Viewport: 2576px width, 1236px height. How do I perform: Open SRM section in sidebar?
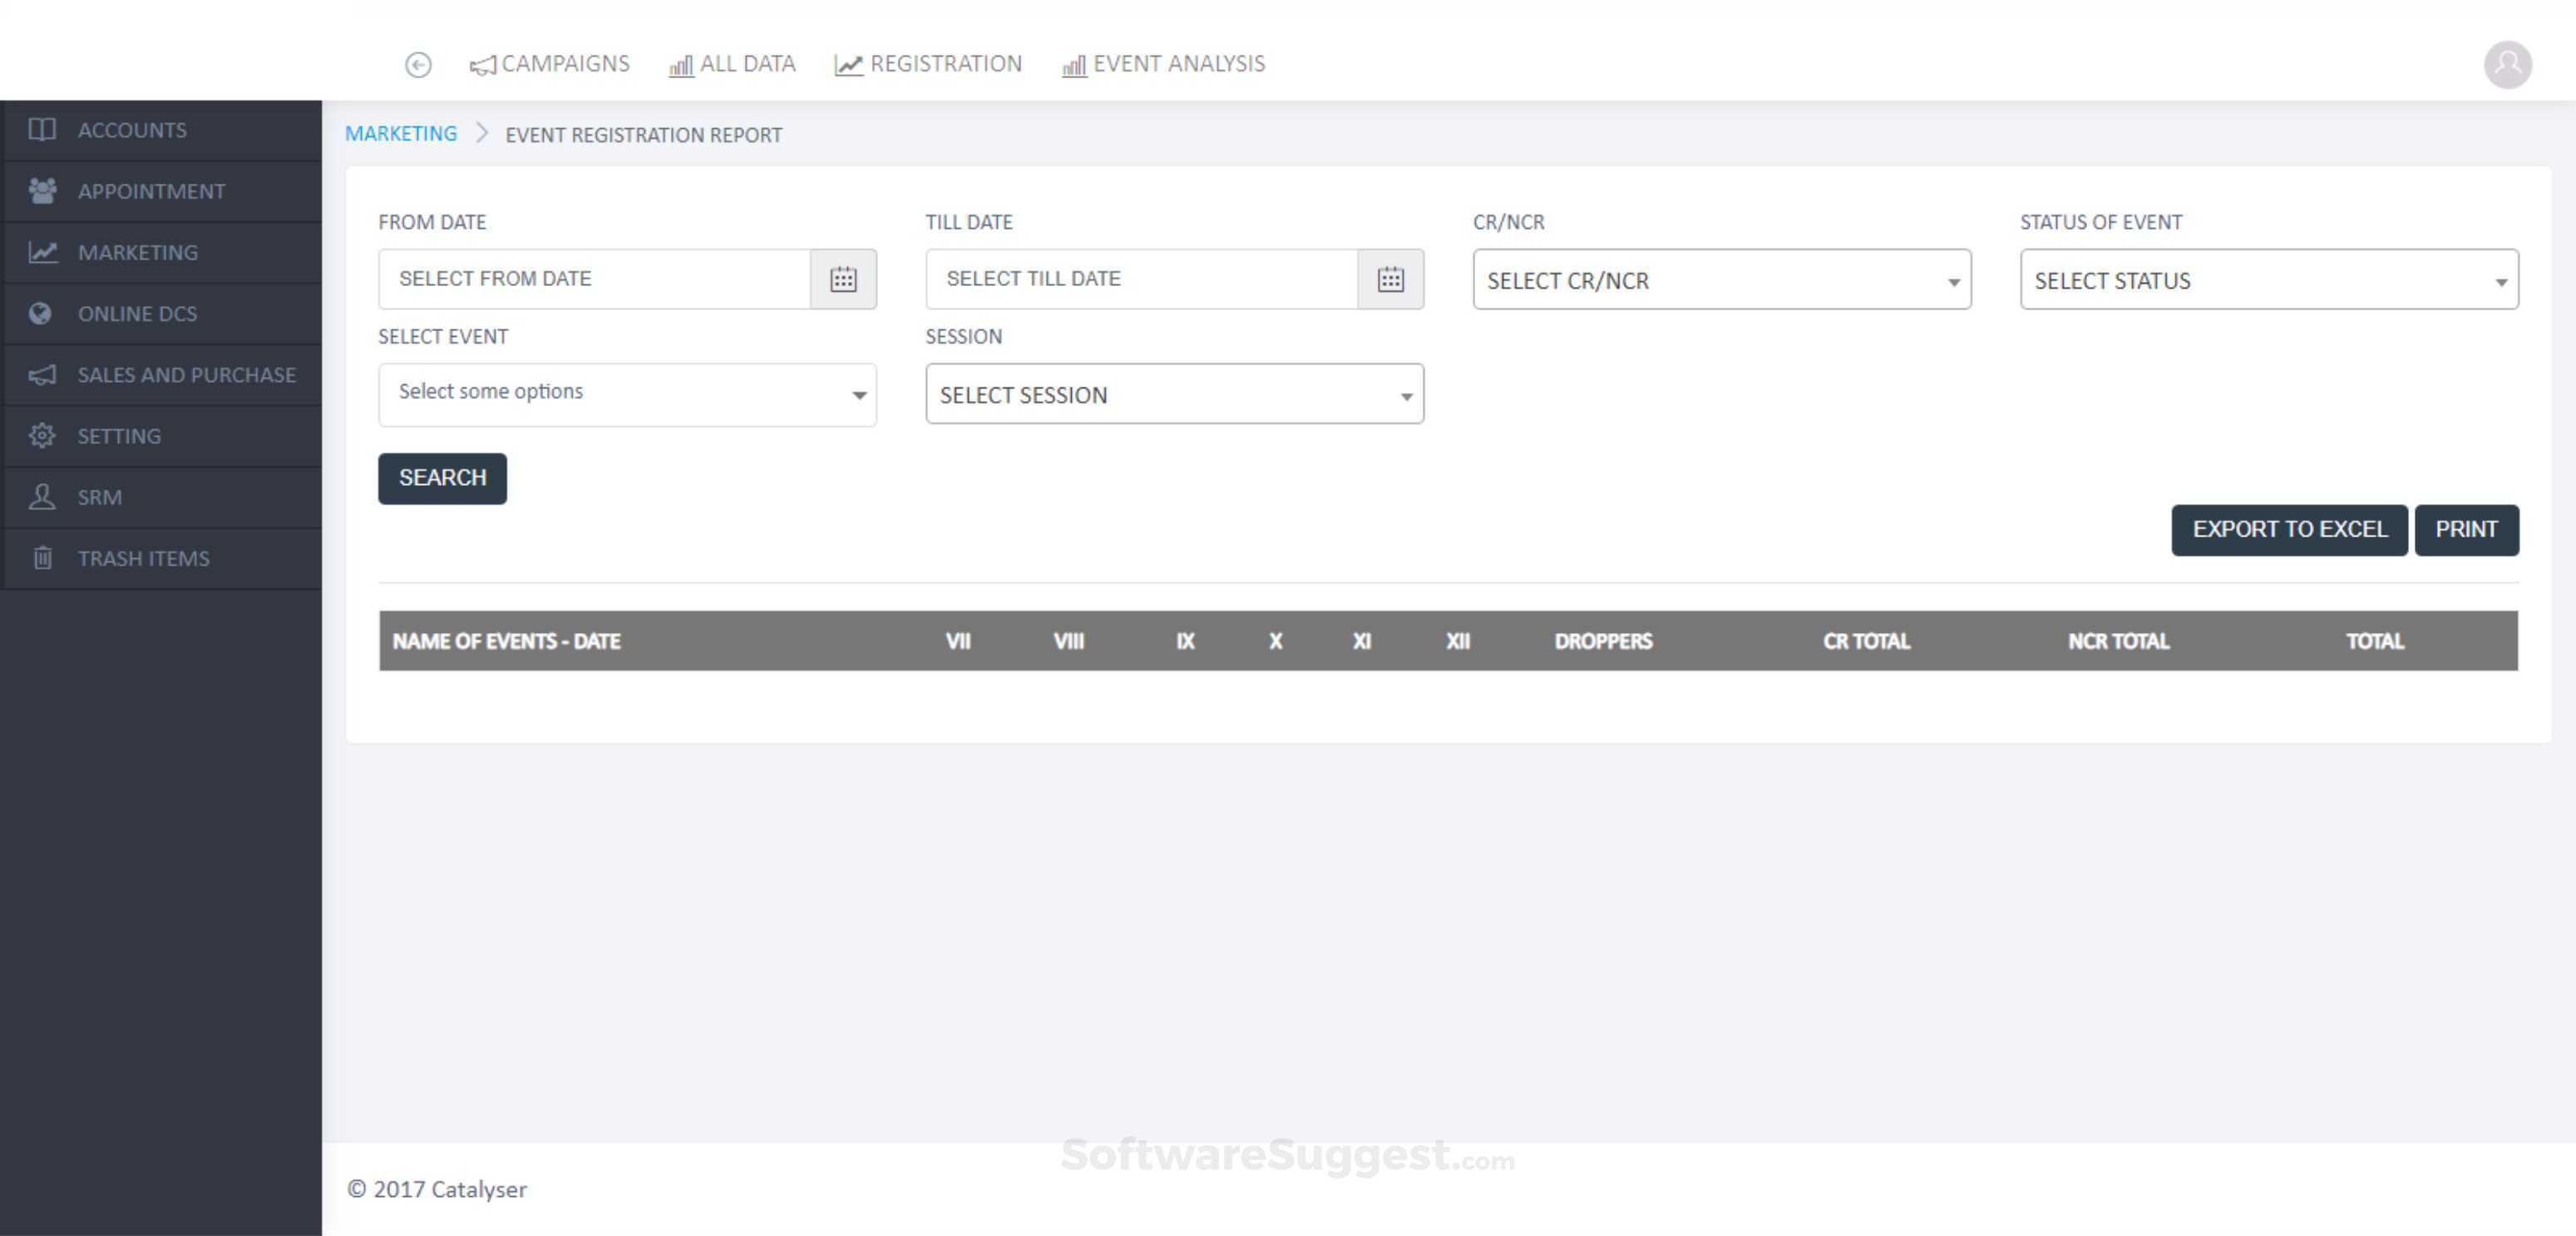[x=99, y=497]
